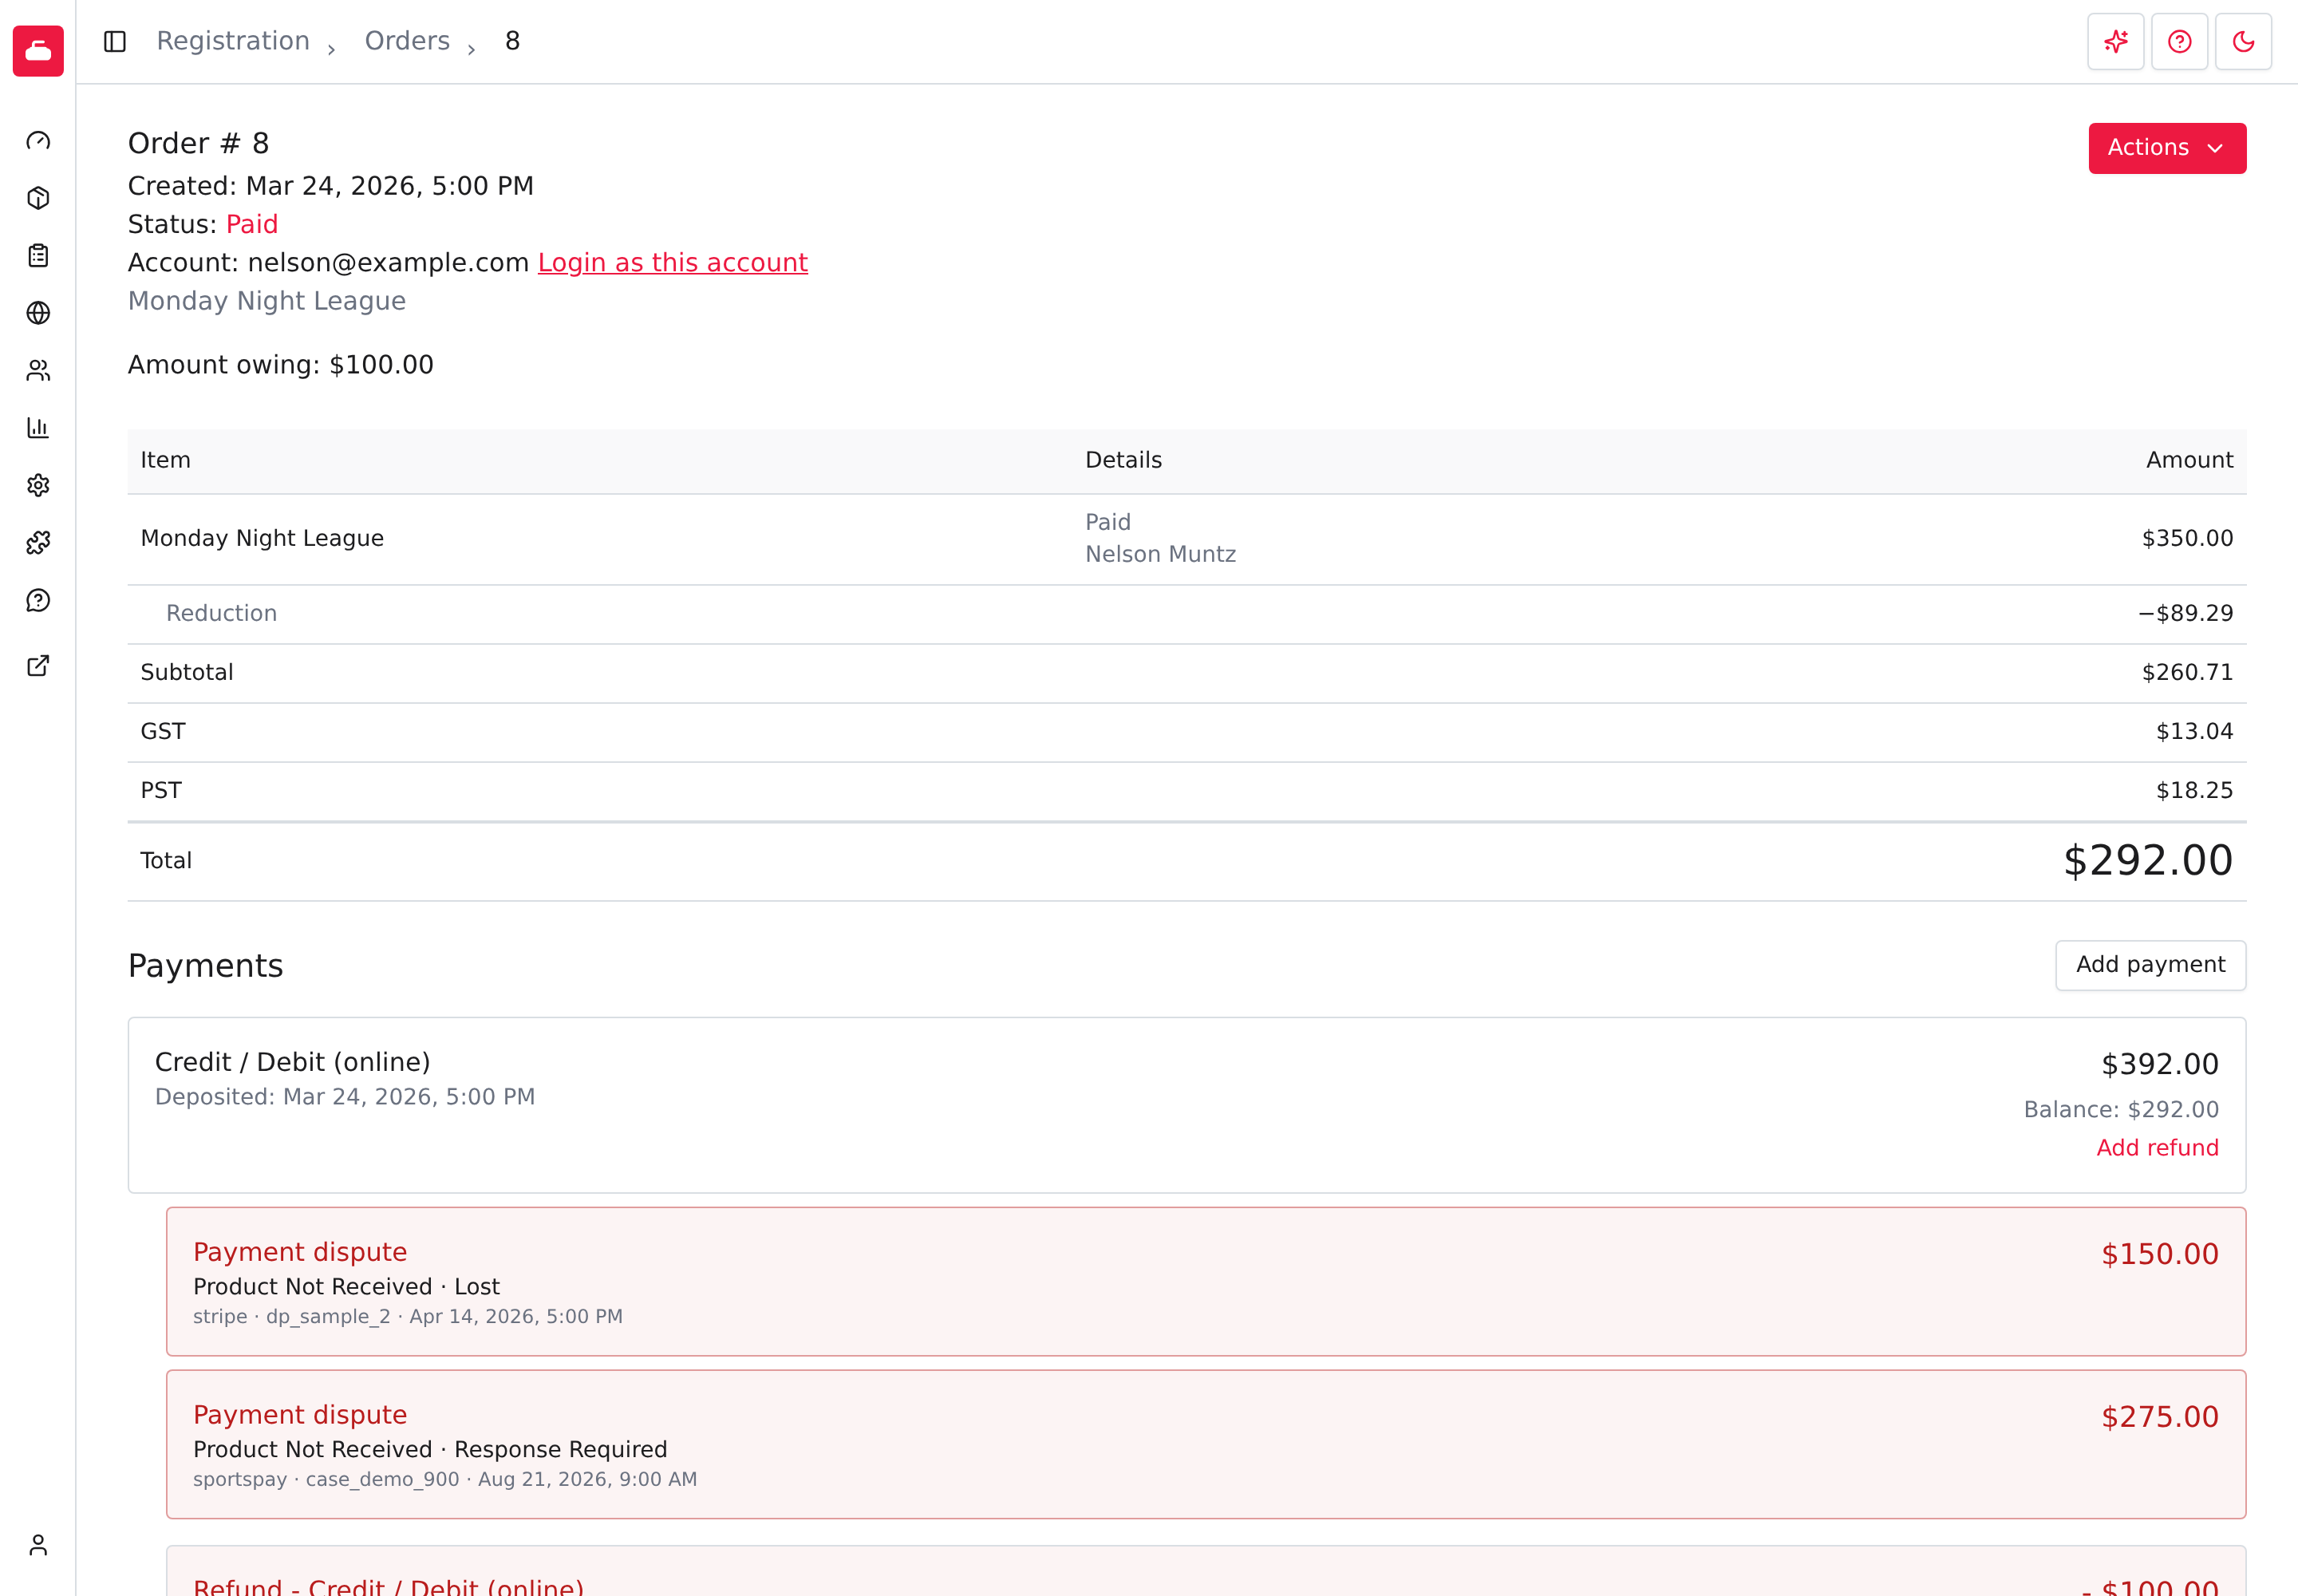Click the Order # 8 heading

pos(198,144)
